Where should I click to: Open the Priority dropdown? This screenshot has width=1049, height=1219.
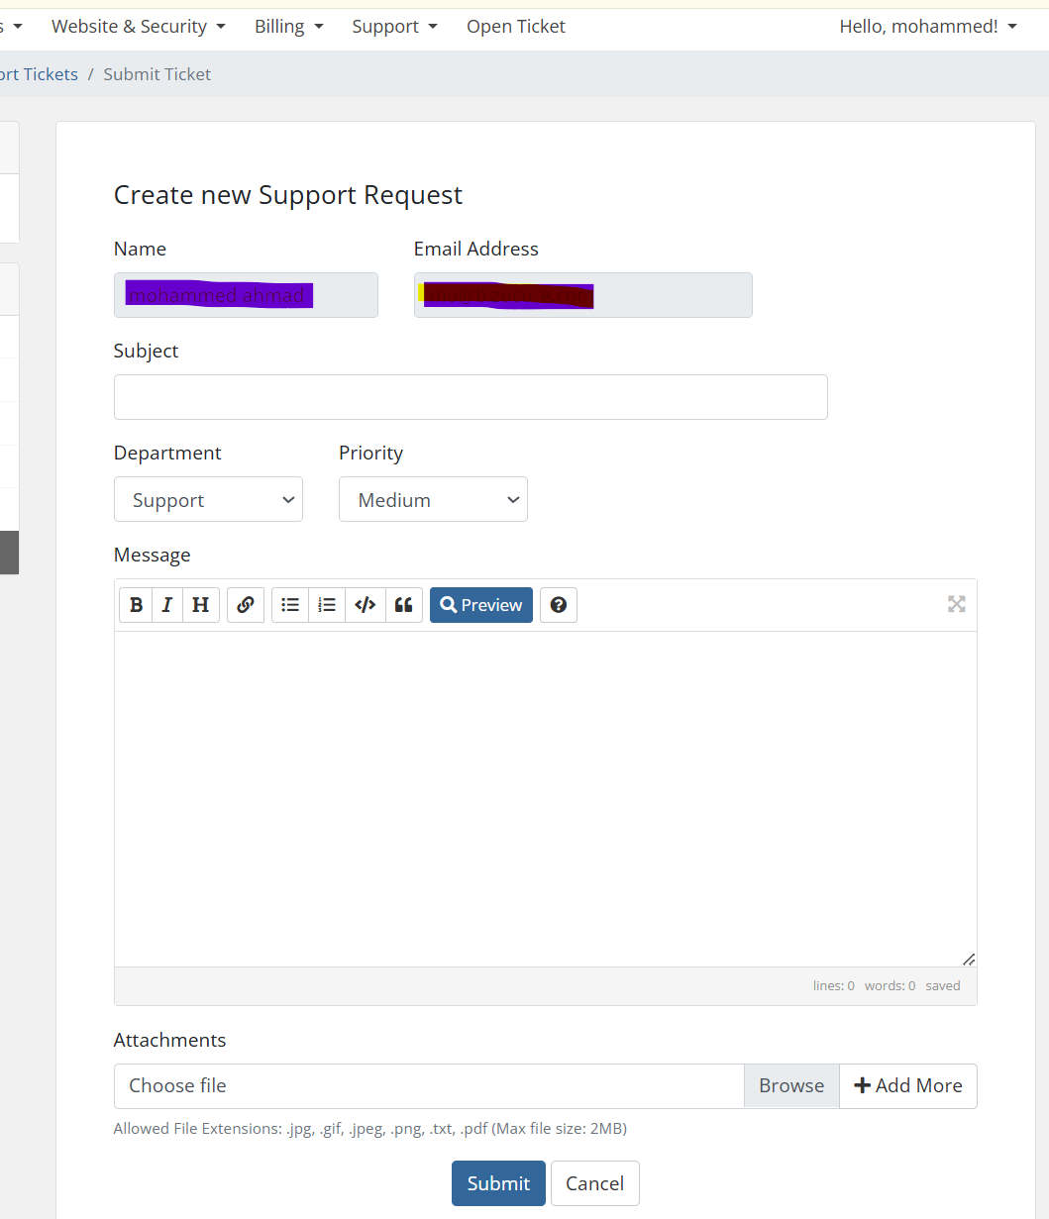433,500
